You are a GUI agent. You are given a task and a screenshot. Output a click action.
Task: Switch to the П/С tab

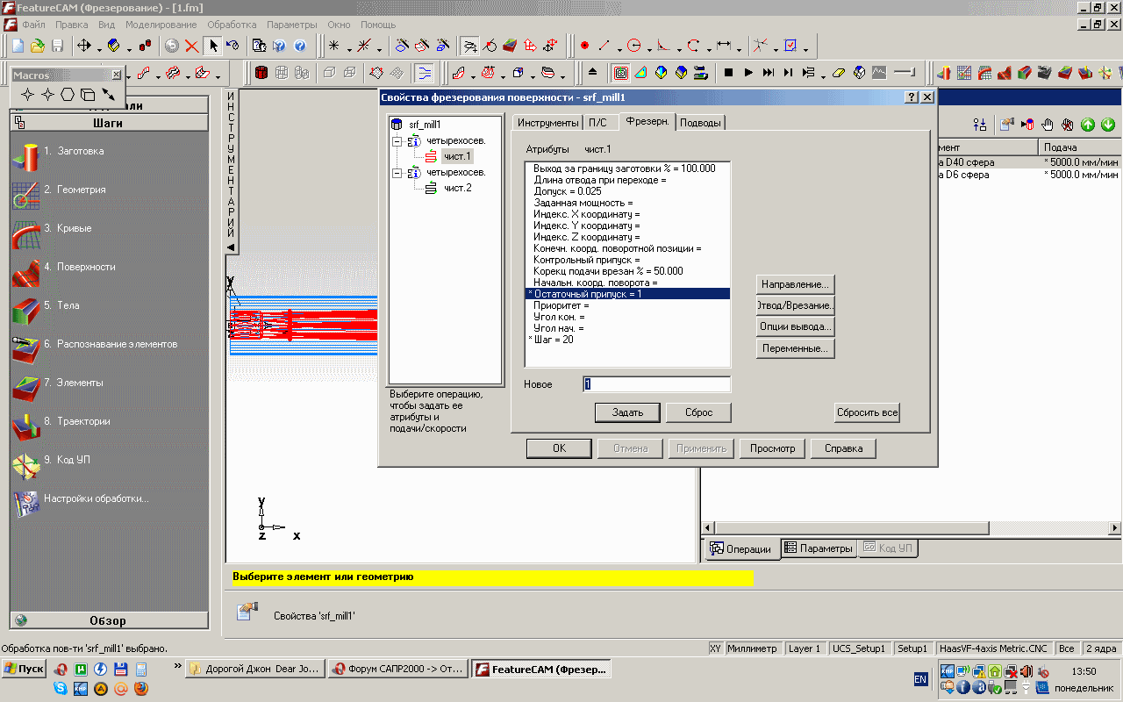597,123
